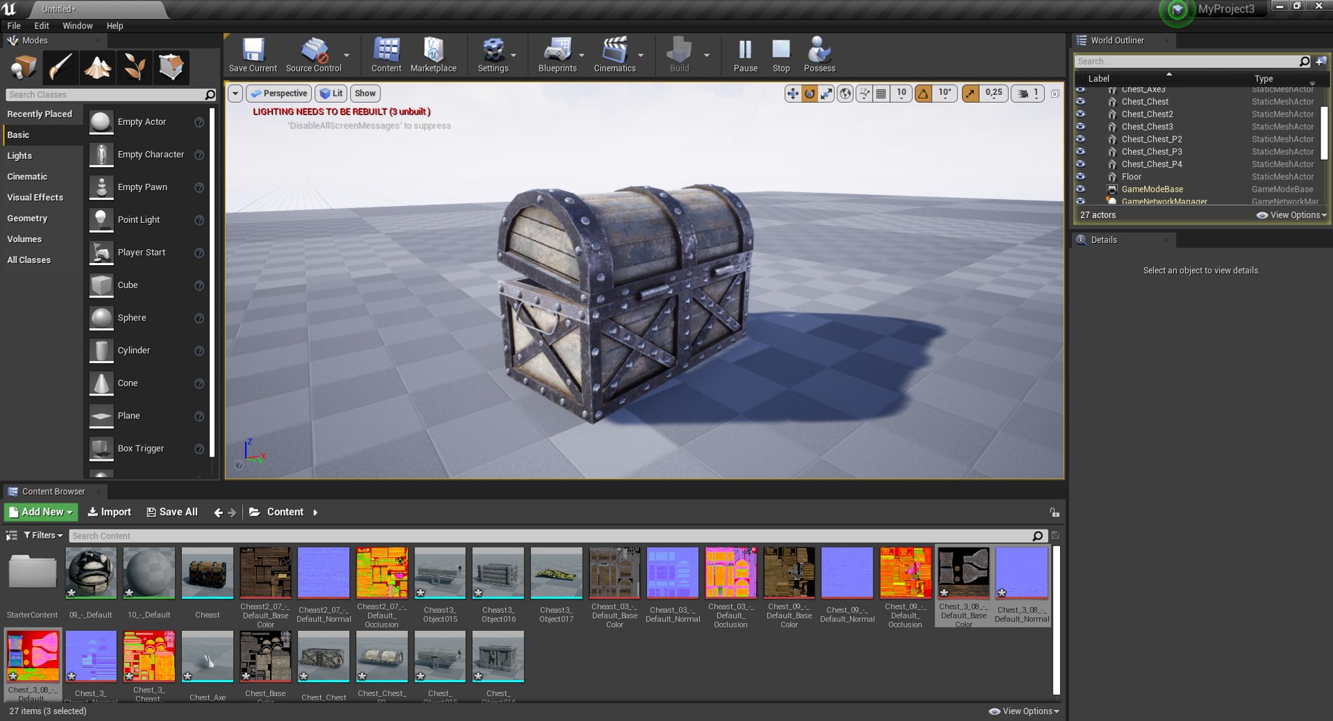Screen dimensions: 1333x721
Task: Click the Search Classes field
Action: (x=110, y=94)
